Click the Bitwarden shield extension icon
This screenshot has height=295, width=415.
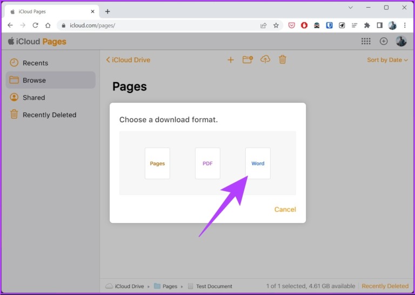pos(329,25)
